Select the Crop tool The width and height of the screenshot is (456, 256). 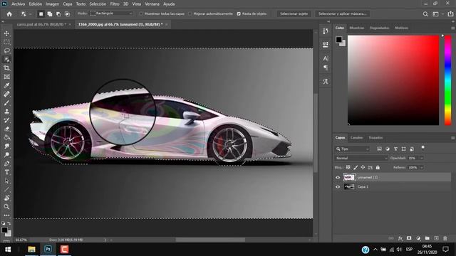click(6, 68)
